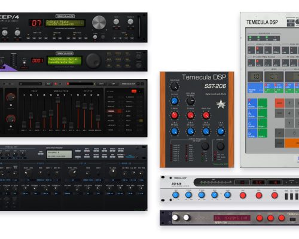Move the first fader under the VERB heading
299x239 pixels.
pos(24,124)
